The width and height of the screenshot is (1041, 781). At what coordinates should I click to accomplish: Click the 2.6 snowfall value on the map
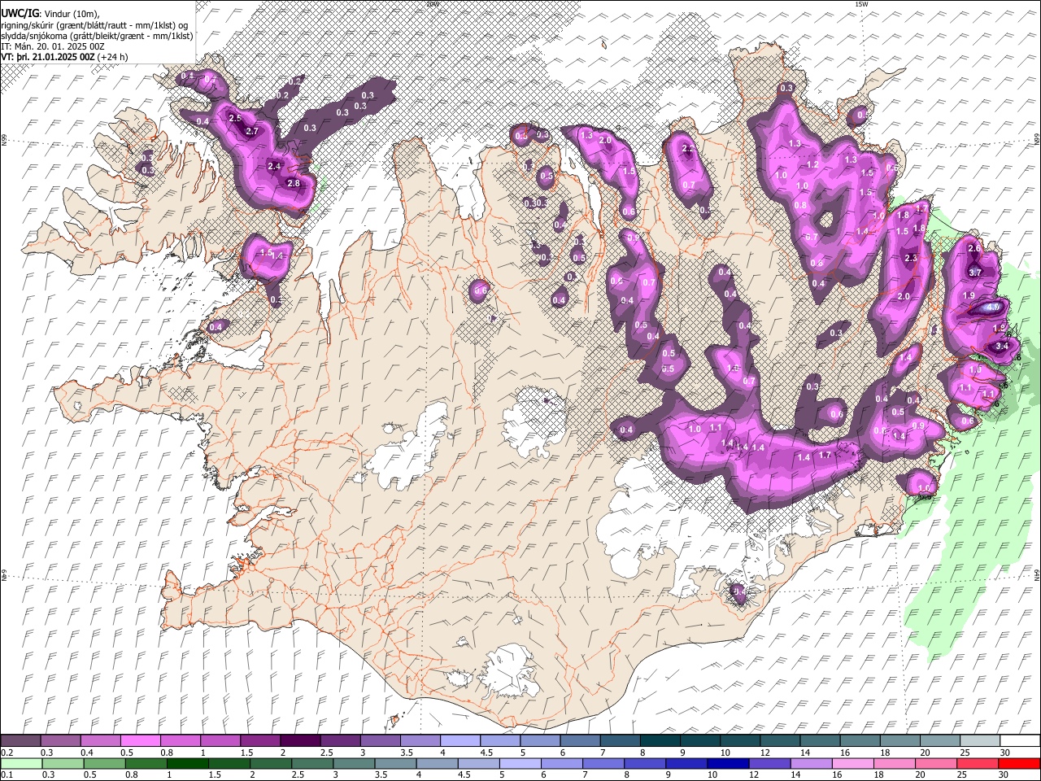click(973, 248)
